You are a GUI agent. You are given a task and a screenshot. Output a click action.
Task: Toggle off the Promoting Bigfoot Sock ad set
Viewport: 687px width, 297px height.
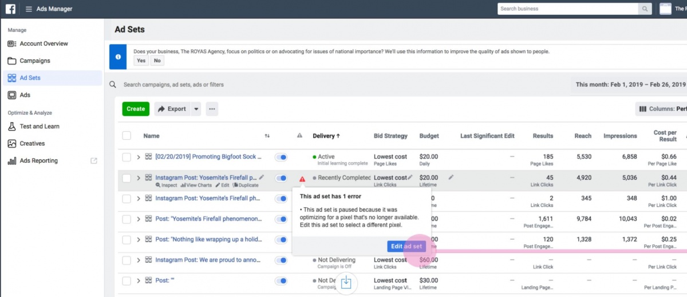(x=281, y=157)
